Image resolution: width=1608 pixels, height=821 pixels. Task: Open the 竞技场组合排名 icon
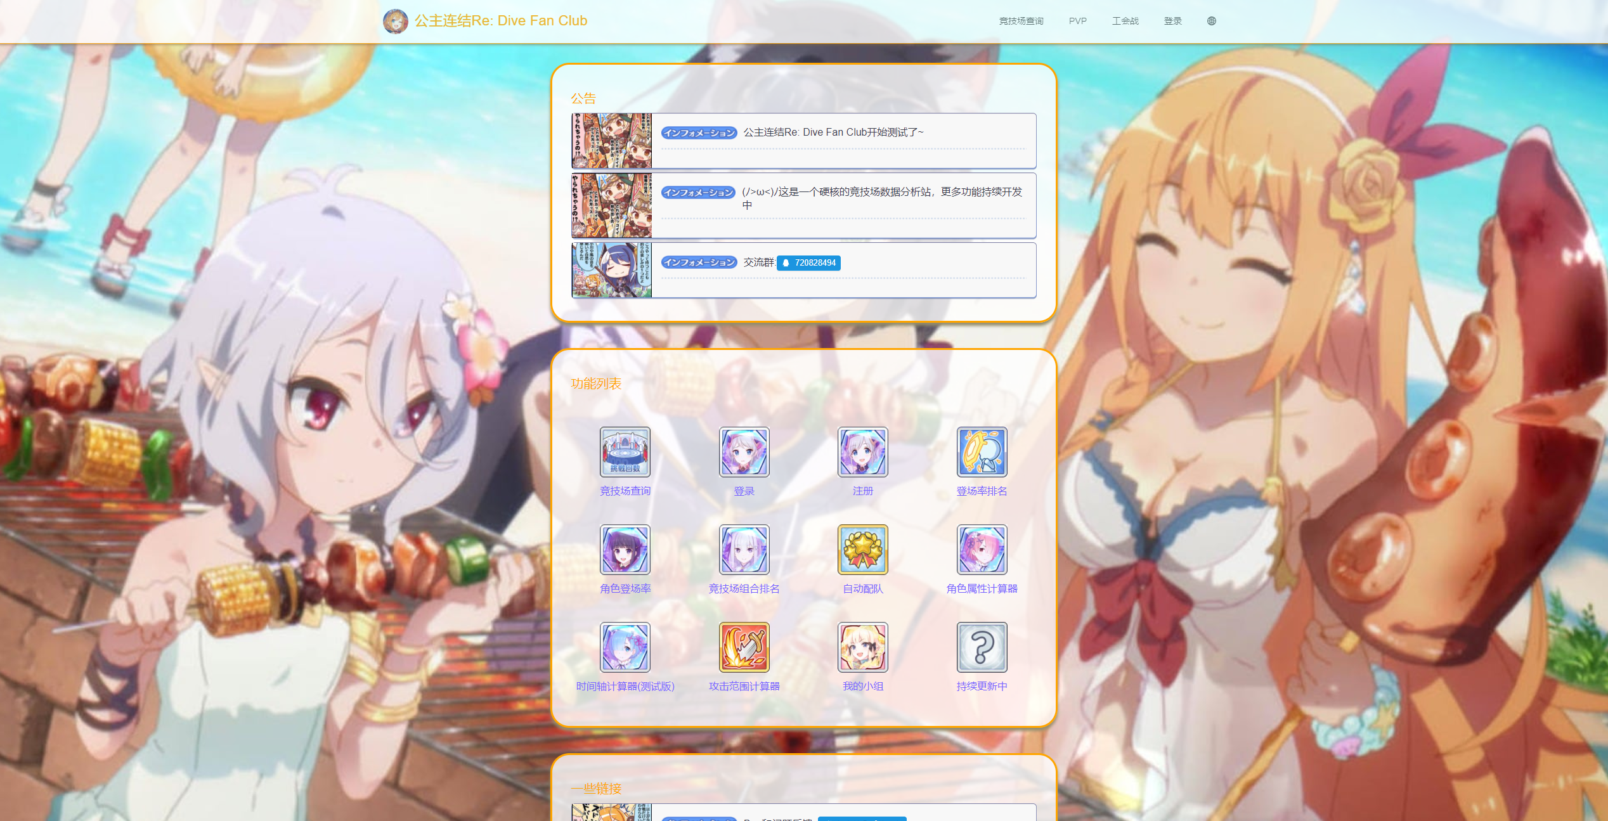click(x=744, y=550)
